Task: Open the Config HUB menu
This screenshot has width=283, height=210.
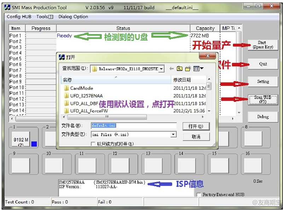Action: click(19, 17)
